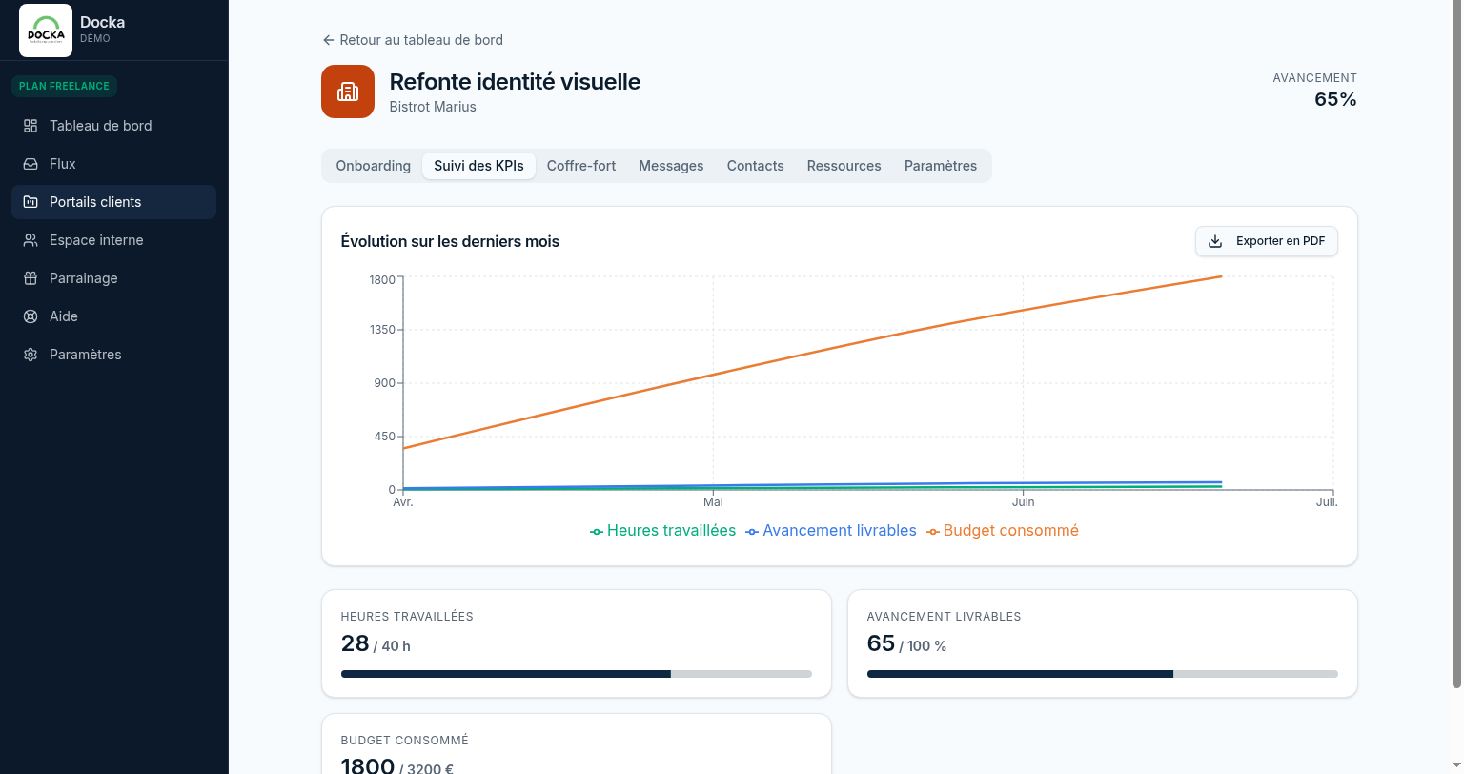Click the AVANCEMENT LIVRABLES card heading

pos(944,617)
